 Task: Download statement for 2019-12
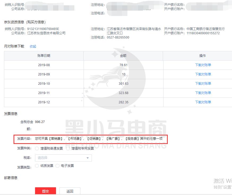tap(203, 102)
